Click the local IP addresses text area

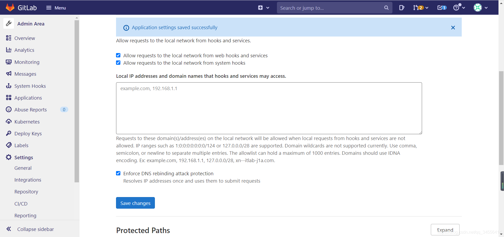pyautogui.click(x=269, y=108)
